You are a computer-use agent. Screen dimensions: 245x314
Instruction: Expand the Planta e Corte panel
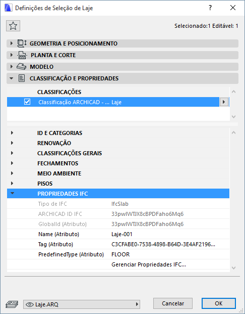[12, 55]
